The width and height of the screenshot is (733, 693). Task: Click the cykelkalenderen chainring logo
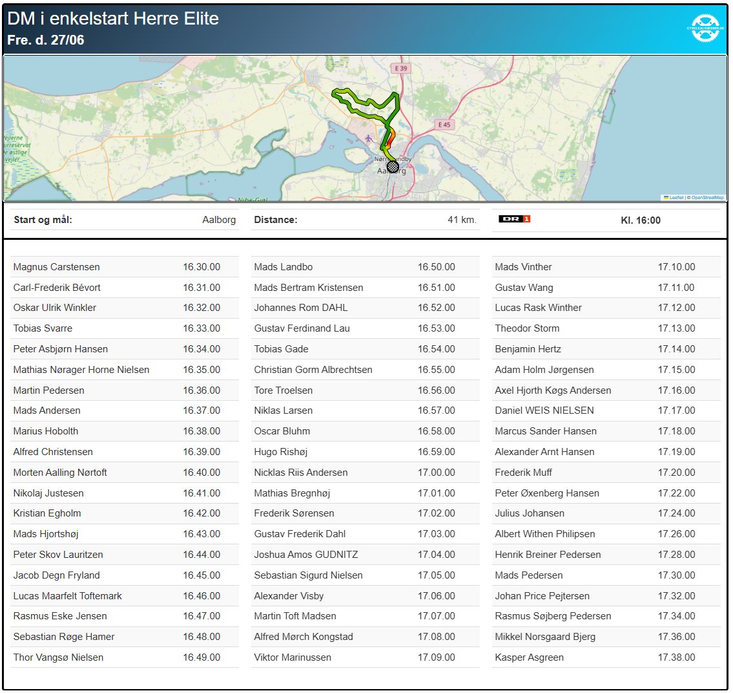pyautogui.click(x=705, y=28)
